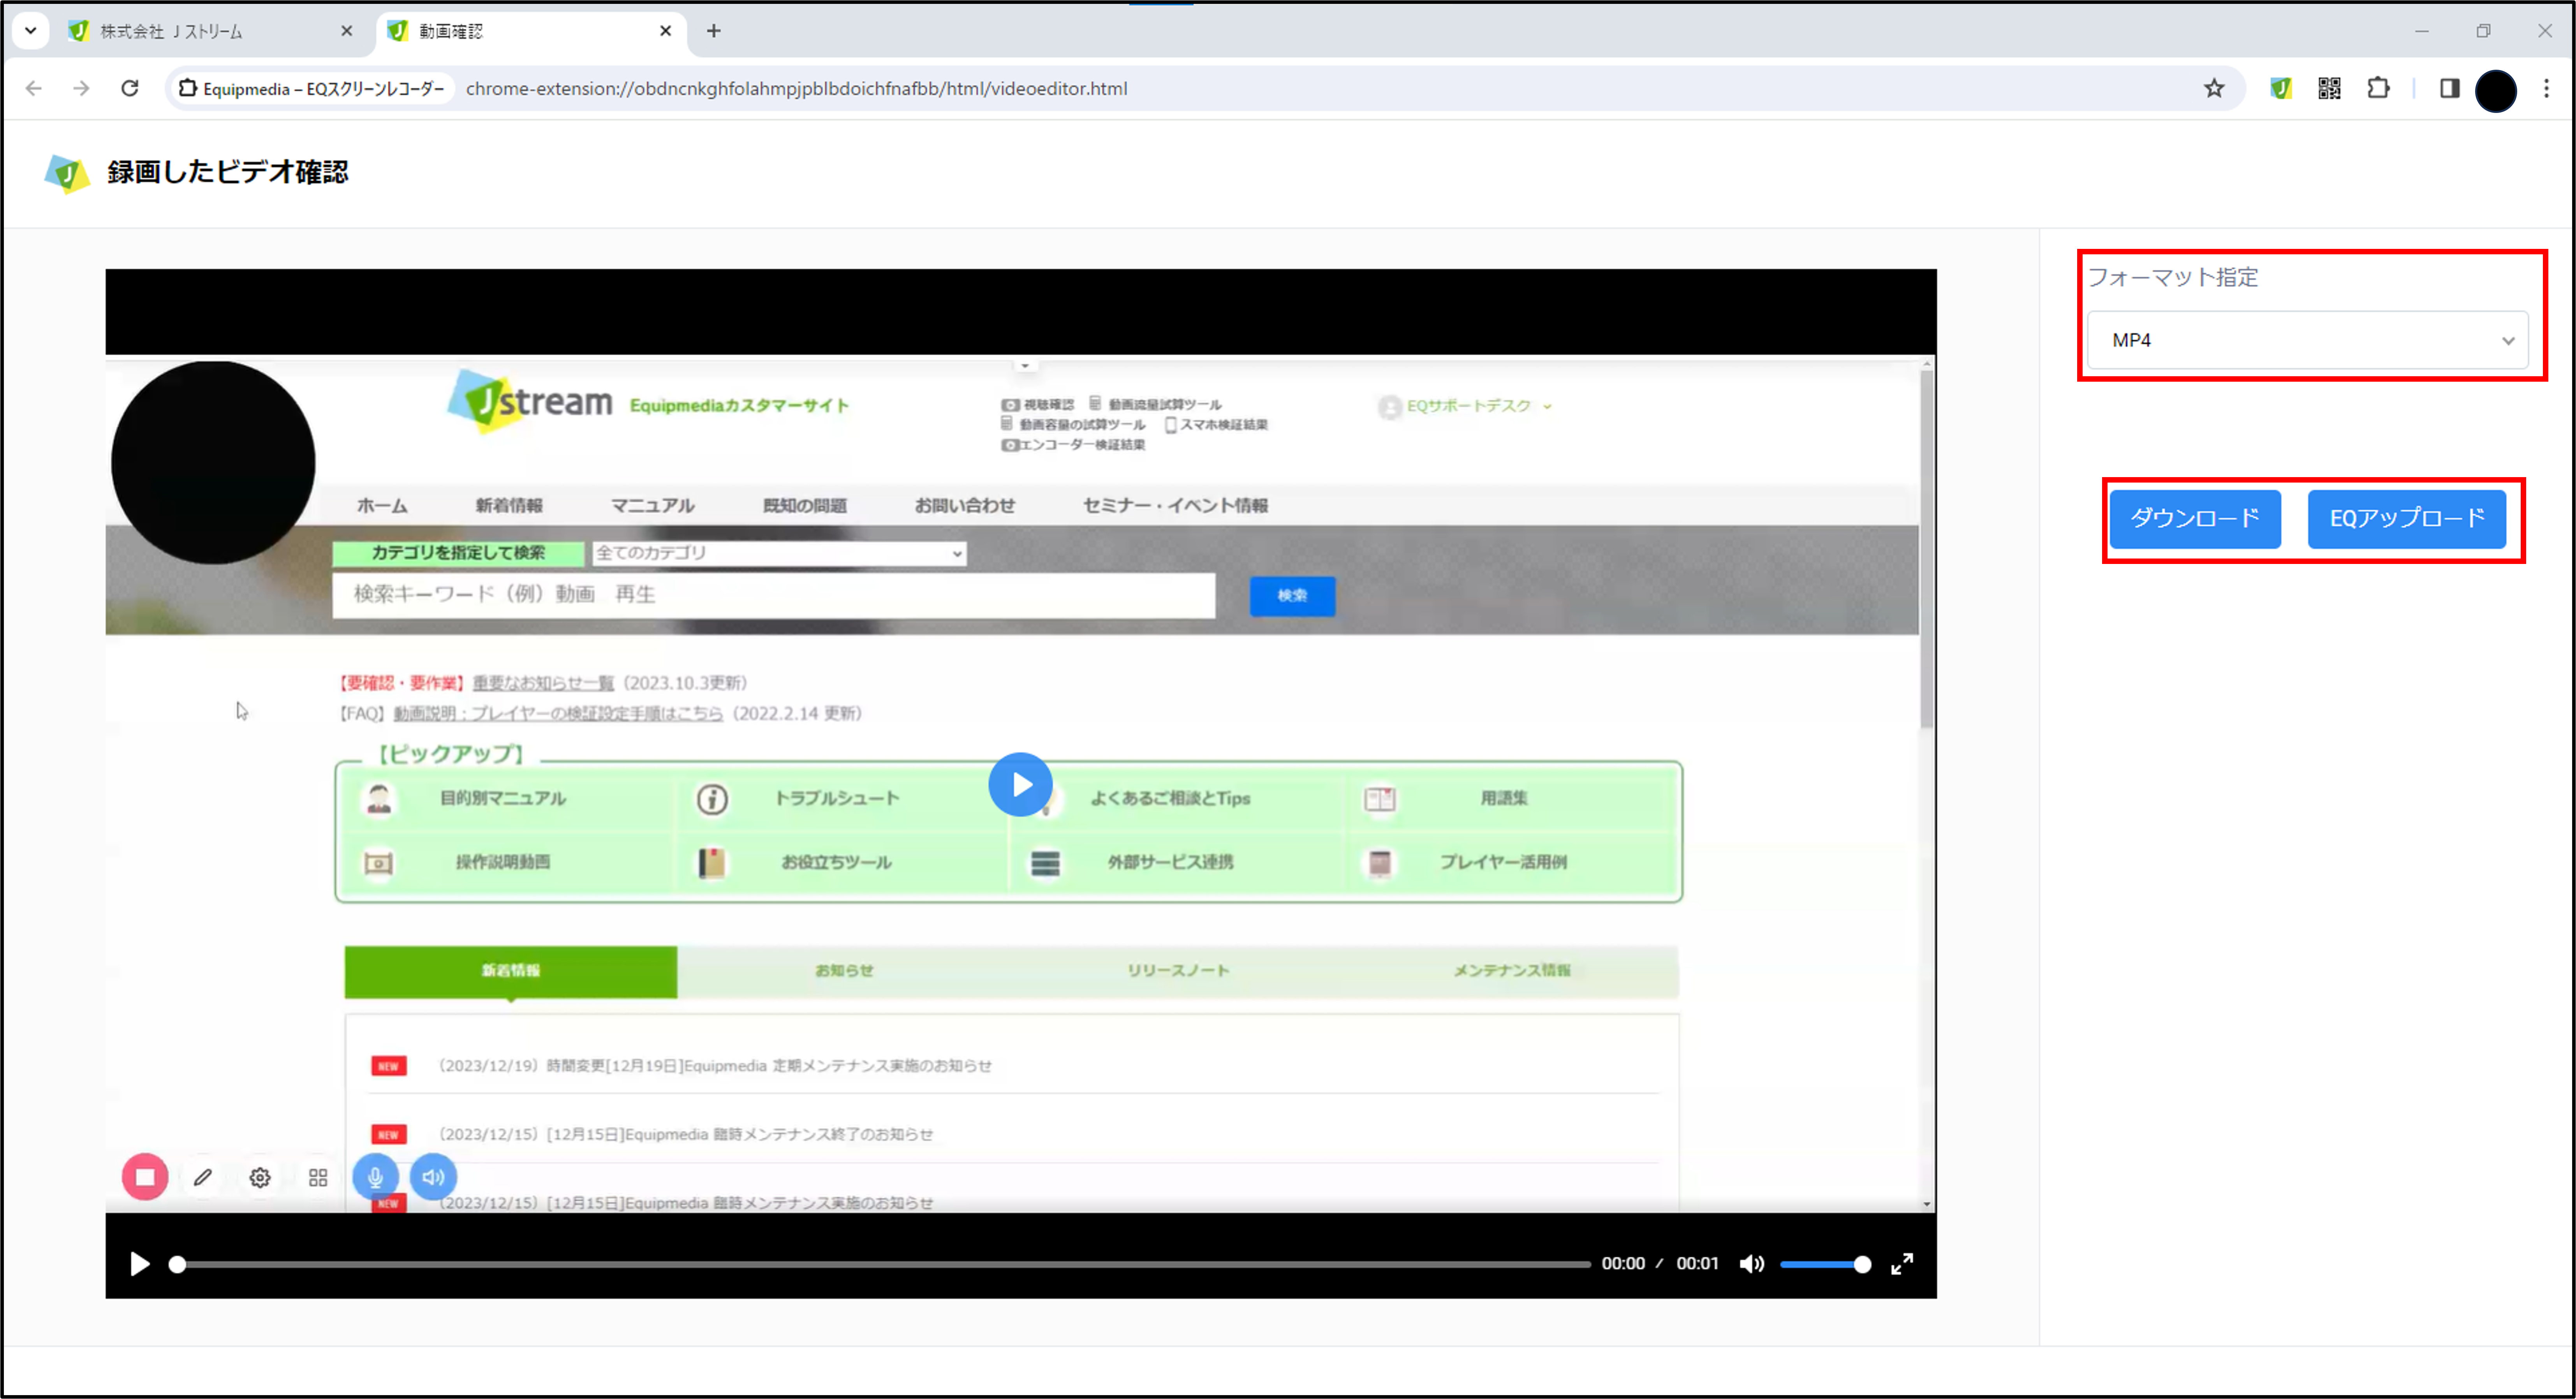The height and width of the screenshot is (1399, 2576).
Task: Toggle the system audio speaker button
Action: pyautogui.click(x=433, y=1177)
